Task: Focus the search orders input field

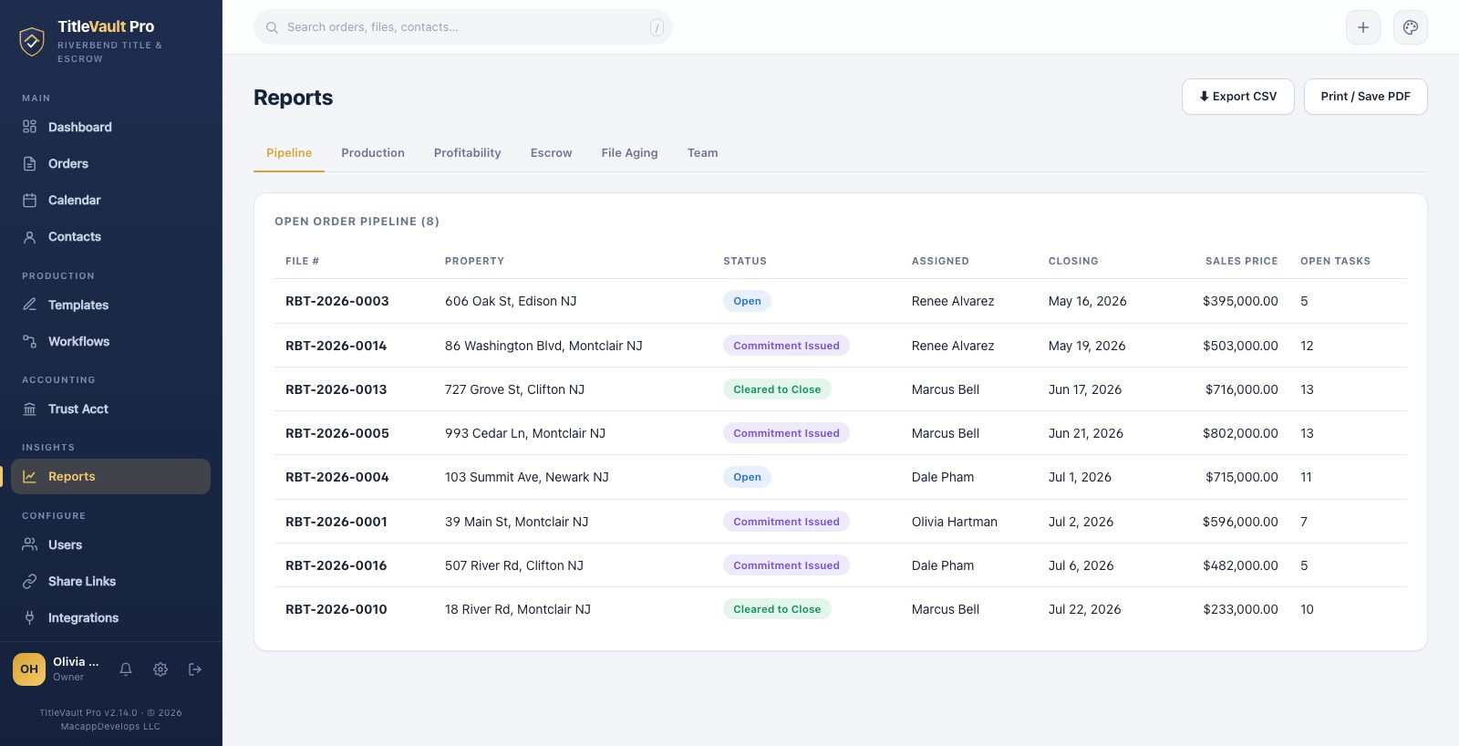Action: [x=463, y=27]
